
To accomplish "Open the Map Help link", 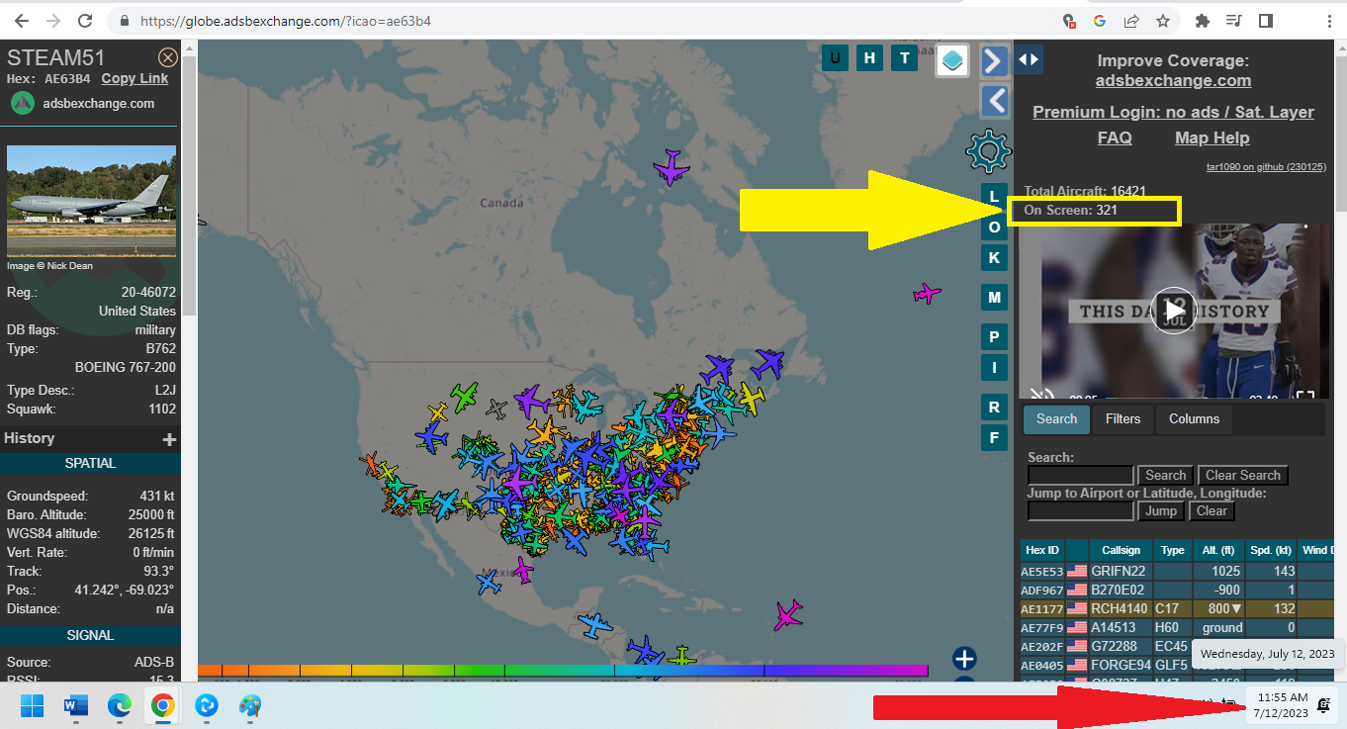I will click(1212, 137).
